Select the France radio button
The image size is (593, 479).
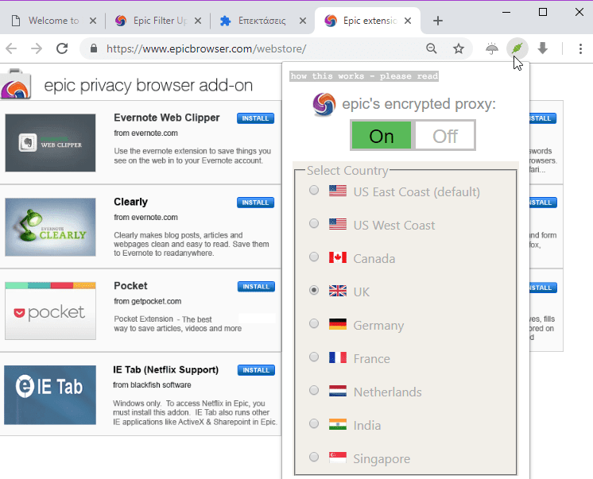point(314,357)
